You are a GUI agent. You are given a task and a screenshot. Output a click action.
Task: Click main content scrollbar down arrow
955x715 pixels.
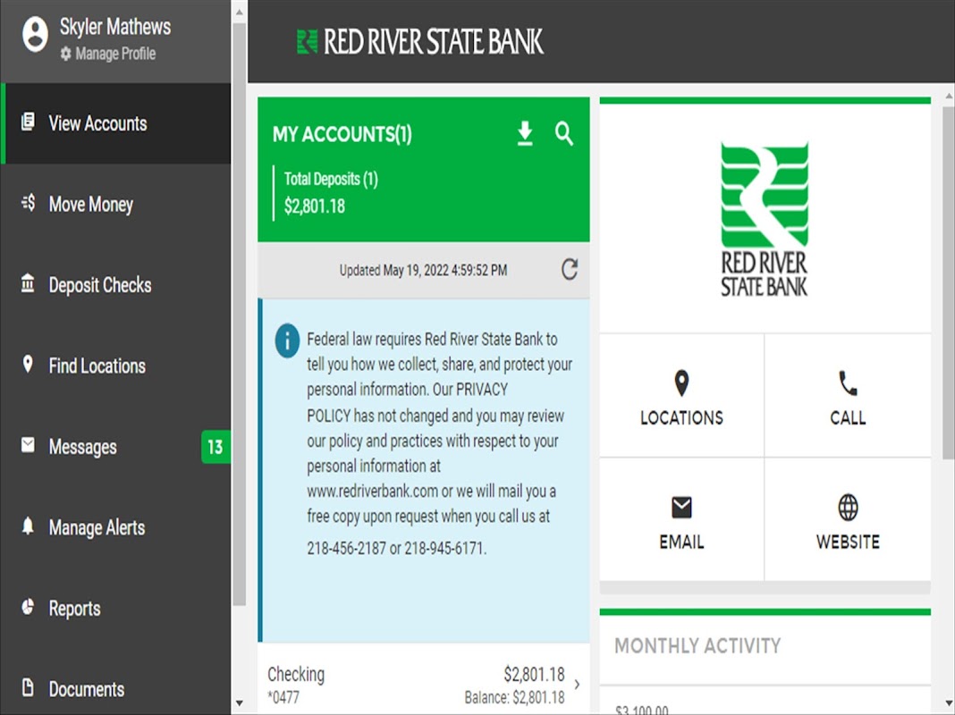[949, 704]
